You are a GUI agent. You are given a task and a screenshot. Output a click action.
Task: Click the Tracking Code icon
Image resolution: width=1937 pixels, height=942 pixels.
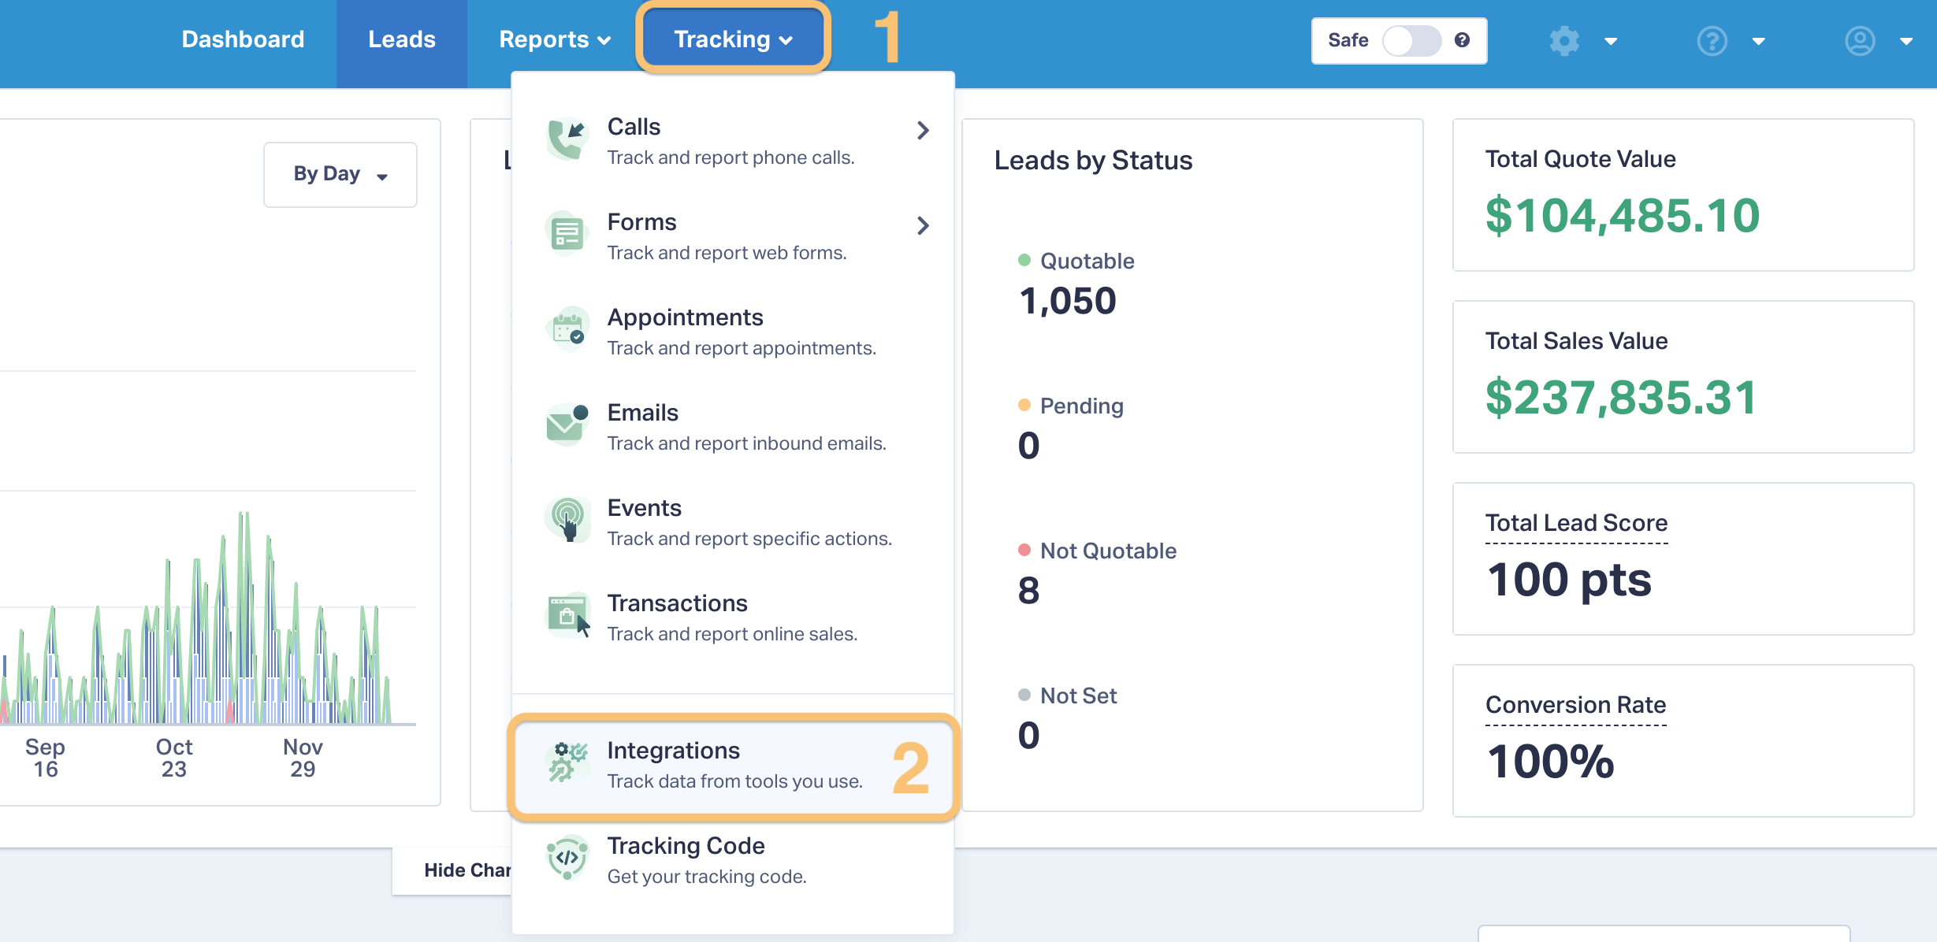click(567, 858)
